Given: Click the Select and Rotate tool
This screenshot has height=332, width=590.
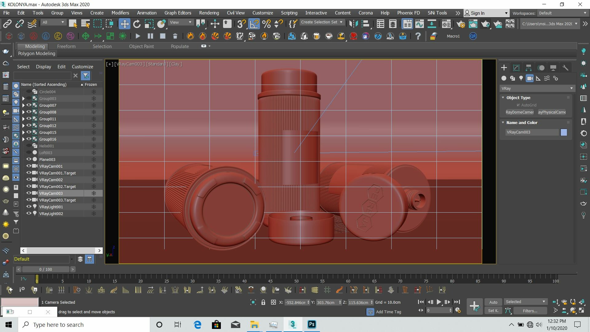Looking at the screenshot, I should point(137,24).
